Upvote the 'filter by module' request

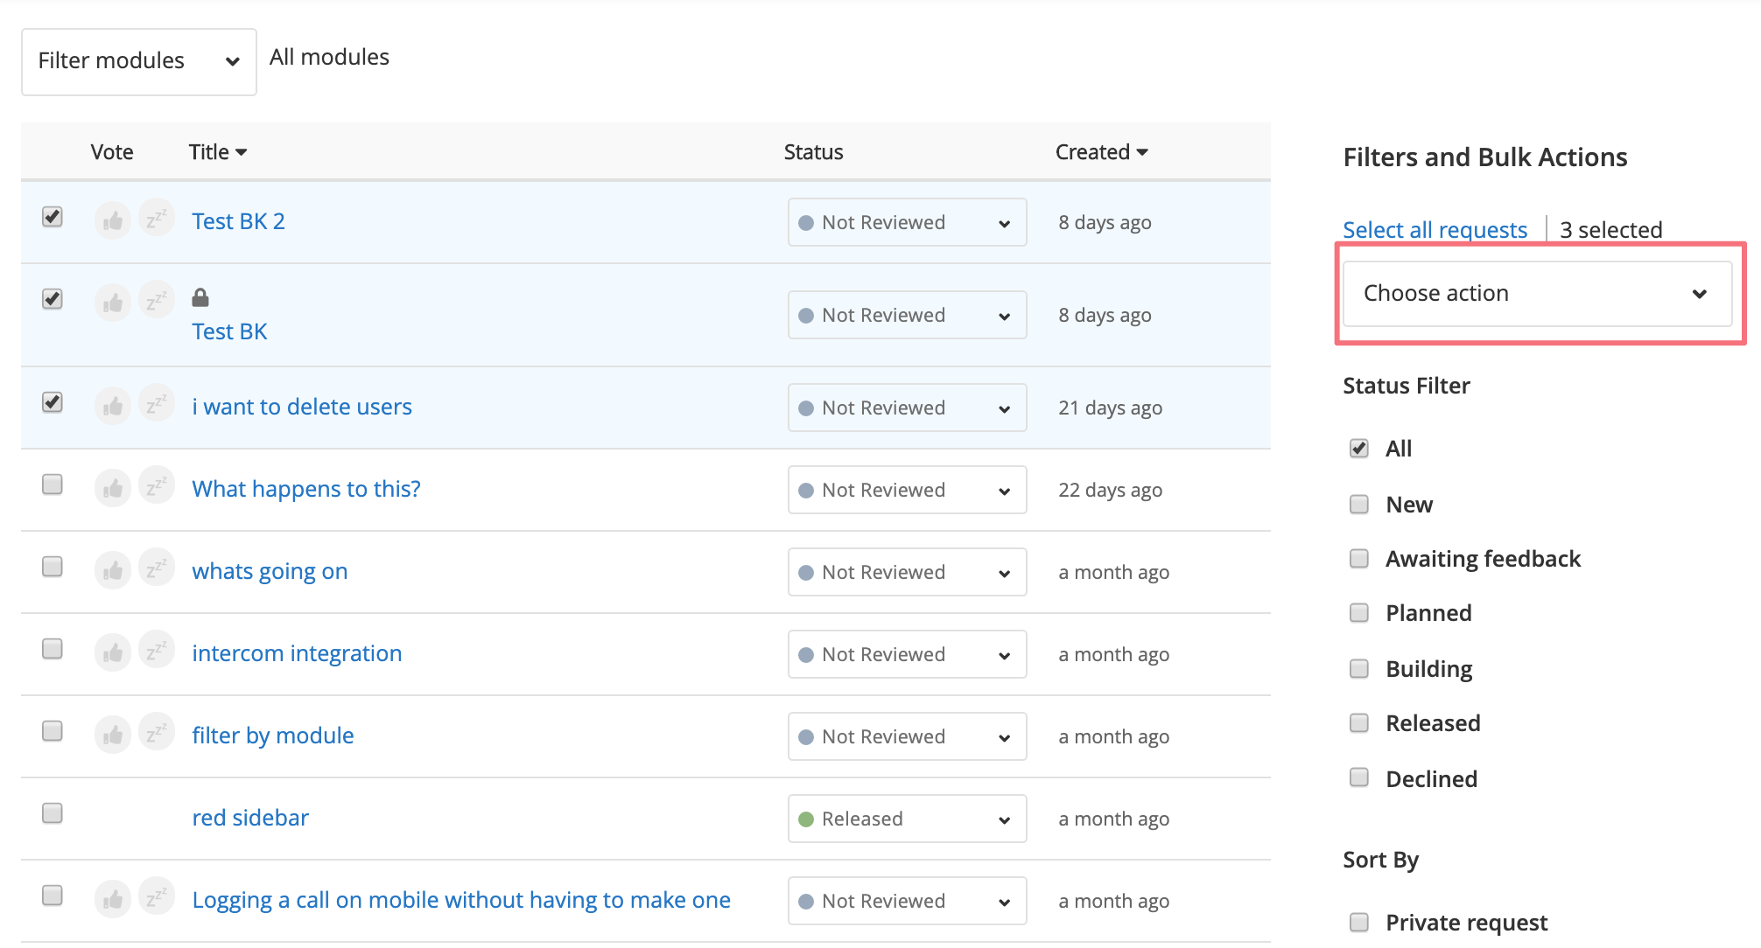pos(113,735)
